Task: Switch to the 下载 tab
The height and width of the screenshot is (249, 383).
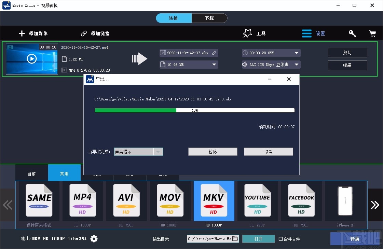Action: point(209,18)
